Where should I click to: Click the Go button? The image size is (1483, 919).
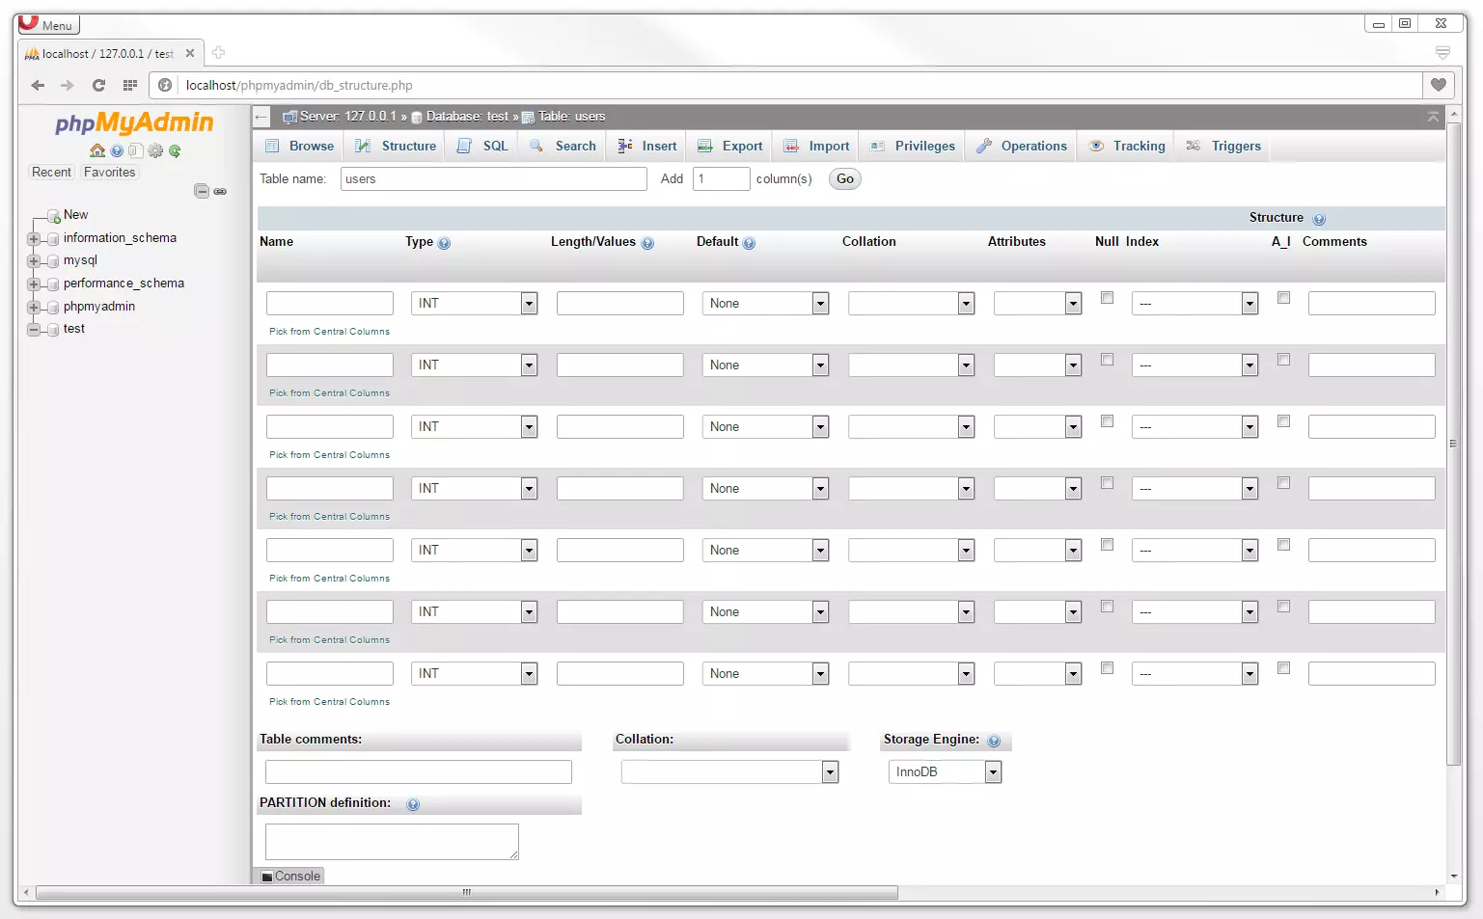[845, 179]
